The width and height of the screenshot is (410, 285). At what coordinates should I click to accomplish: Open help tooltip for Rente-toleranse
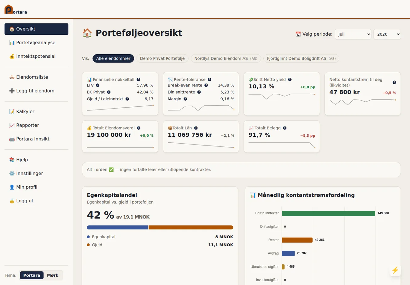(209, 80)
